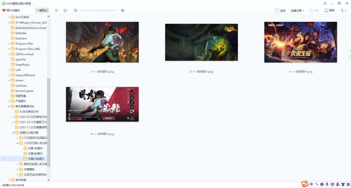351x188 pixels.
Task: Click the Sogou input method logo
Action: pos(305,184)
